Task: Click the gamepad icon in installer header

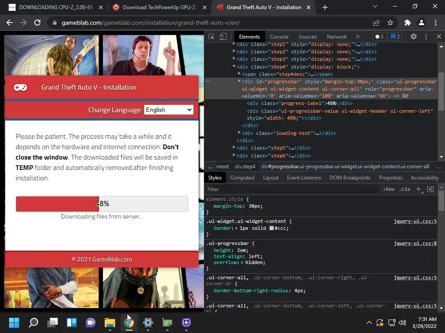Action: point(20,88)
